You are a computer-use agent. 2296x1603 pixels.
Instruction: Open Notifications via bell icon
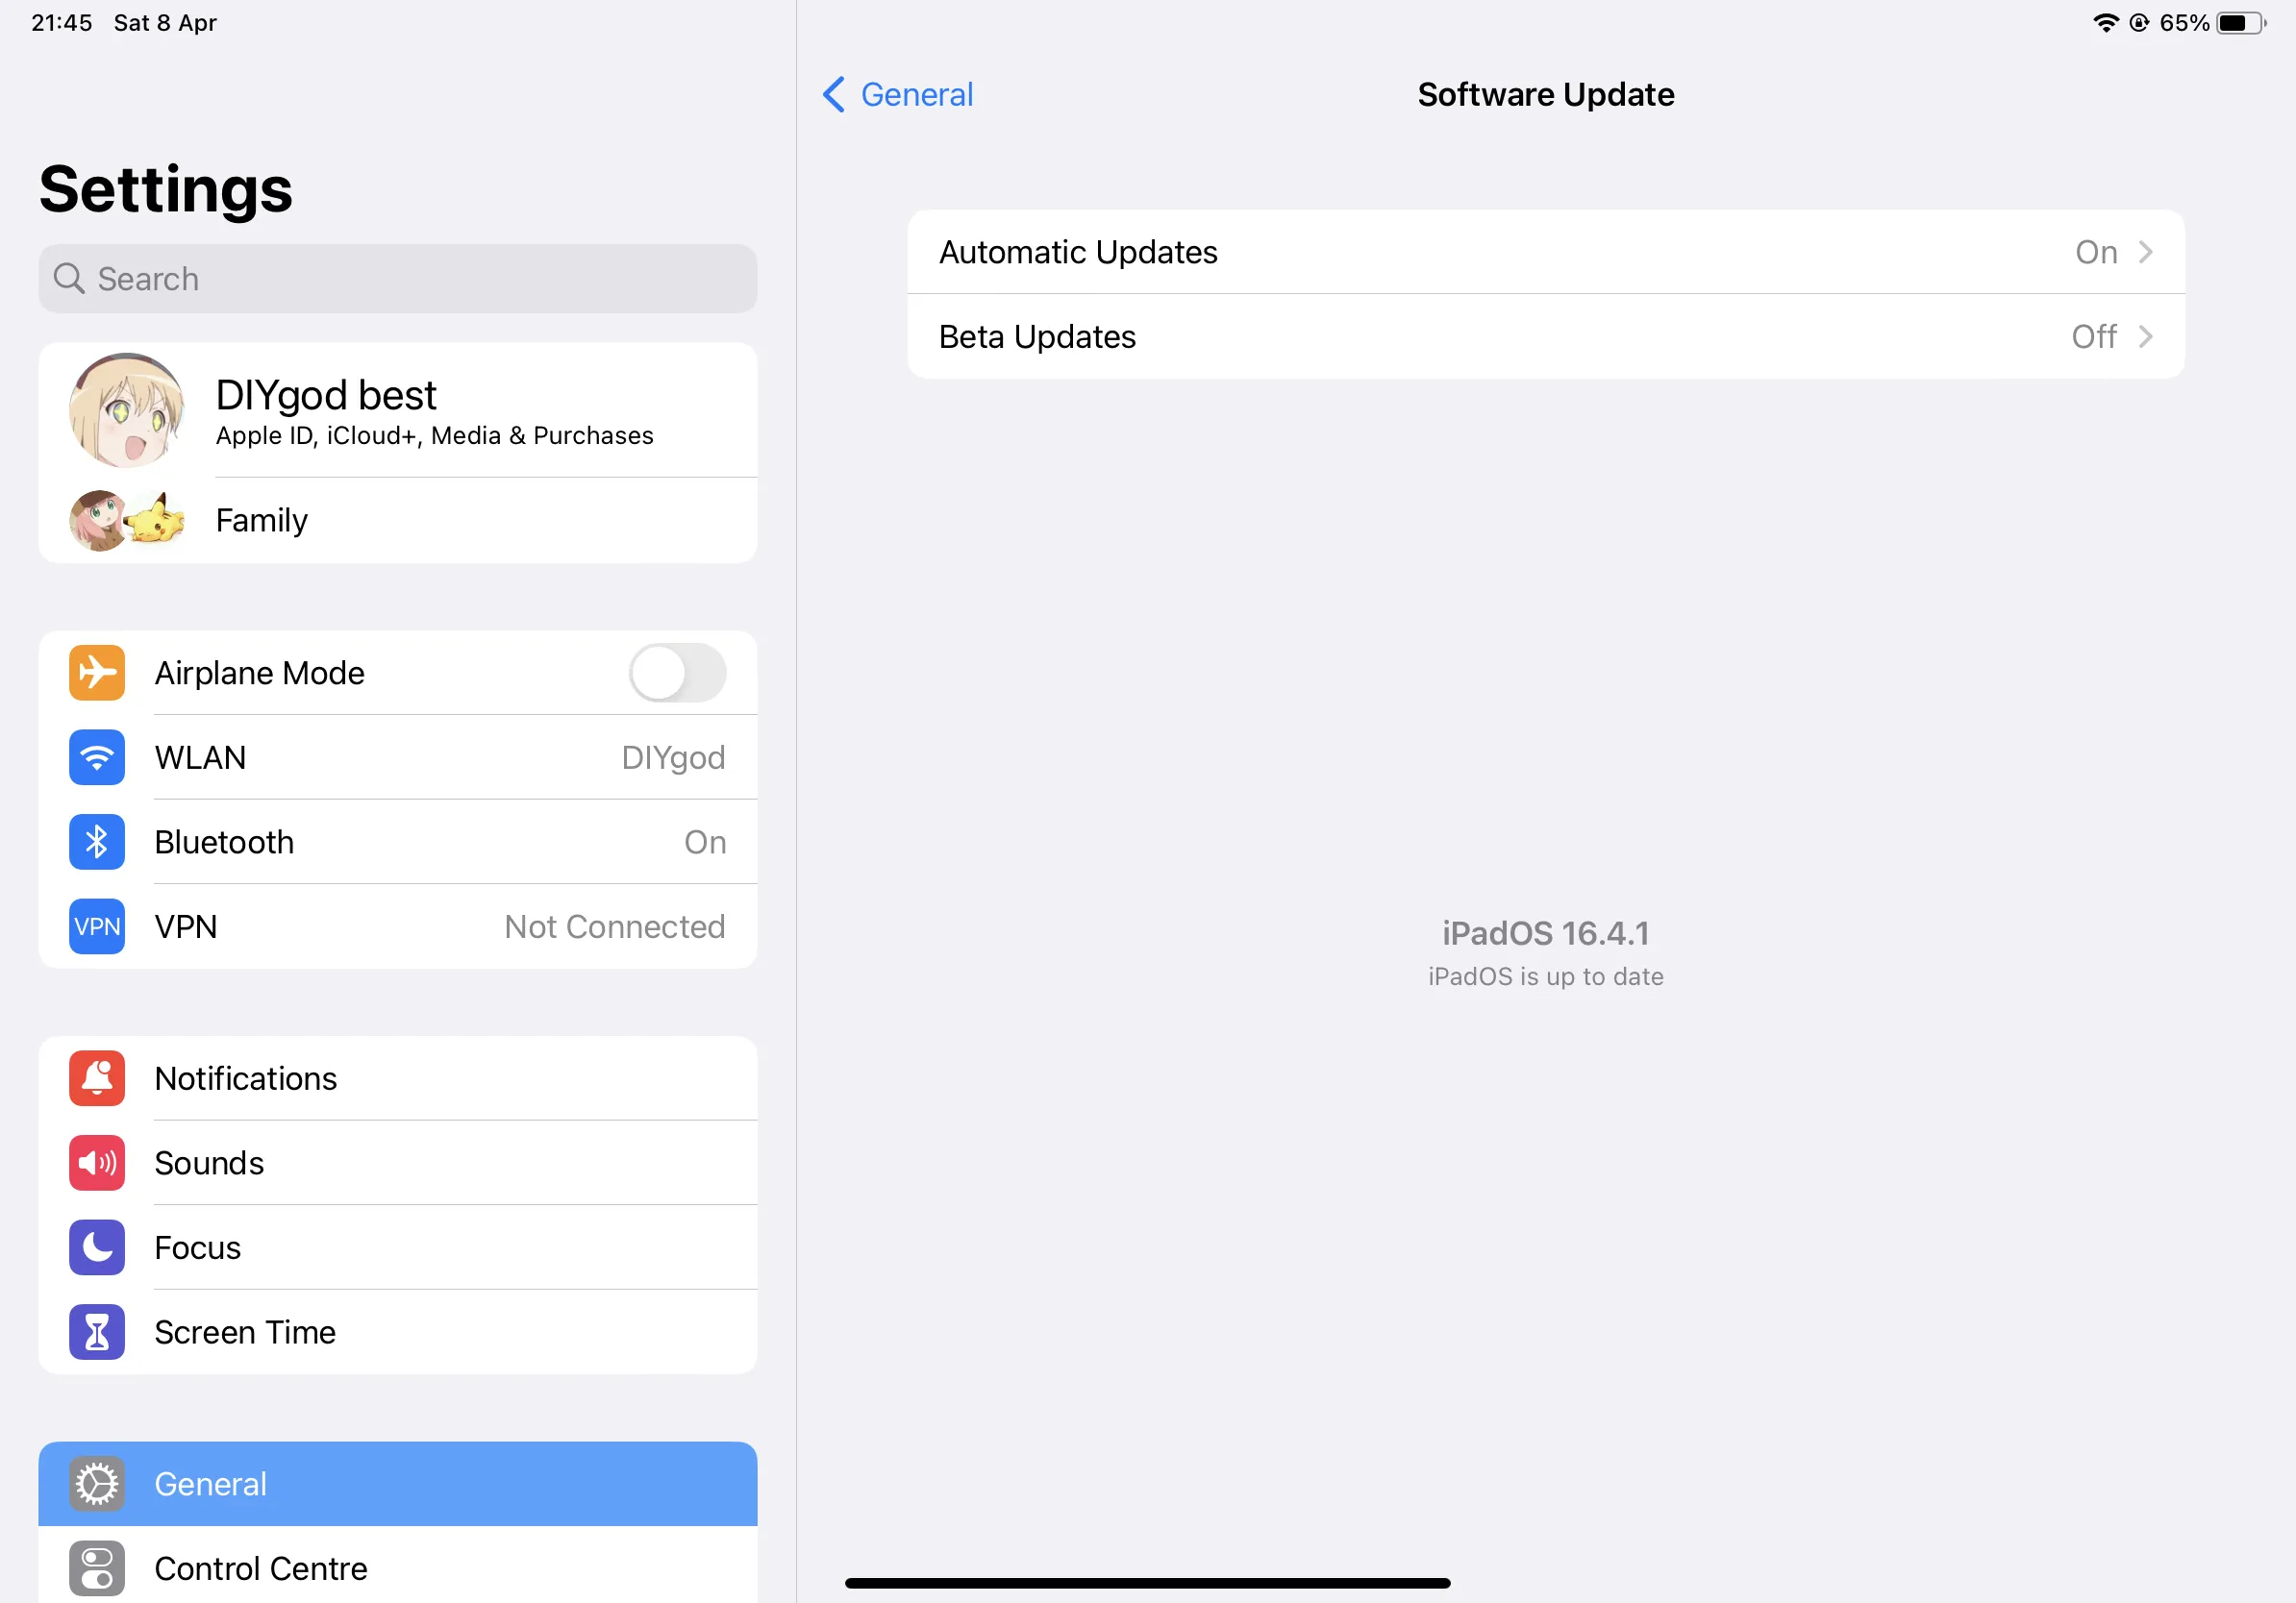click(x=97, y=1078)
